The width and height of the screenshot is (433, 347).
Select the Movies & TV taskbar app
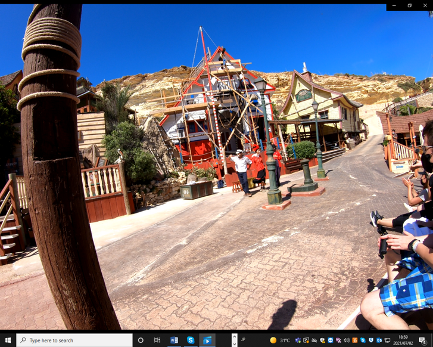(207, 340)
